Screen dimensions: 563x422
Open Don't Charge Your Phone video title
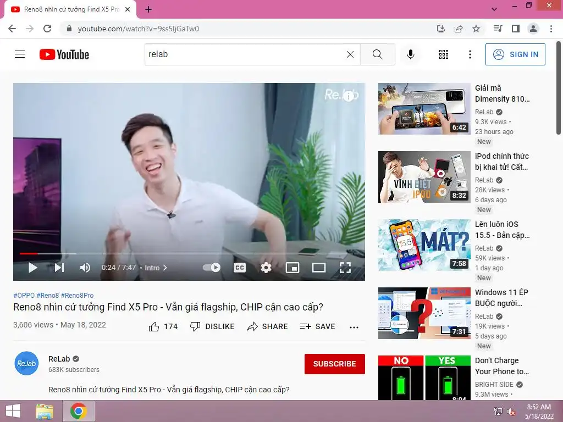click(x=502, y=366)
